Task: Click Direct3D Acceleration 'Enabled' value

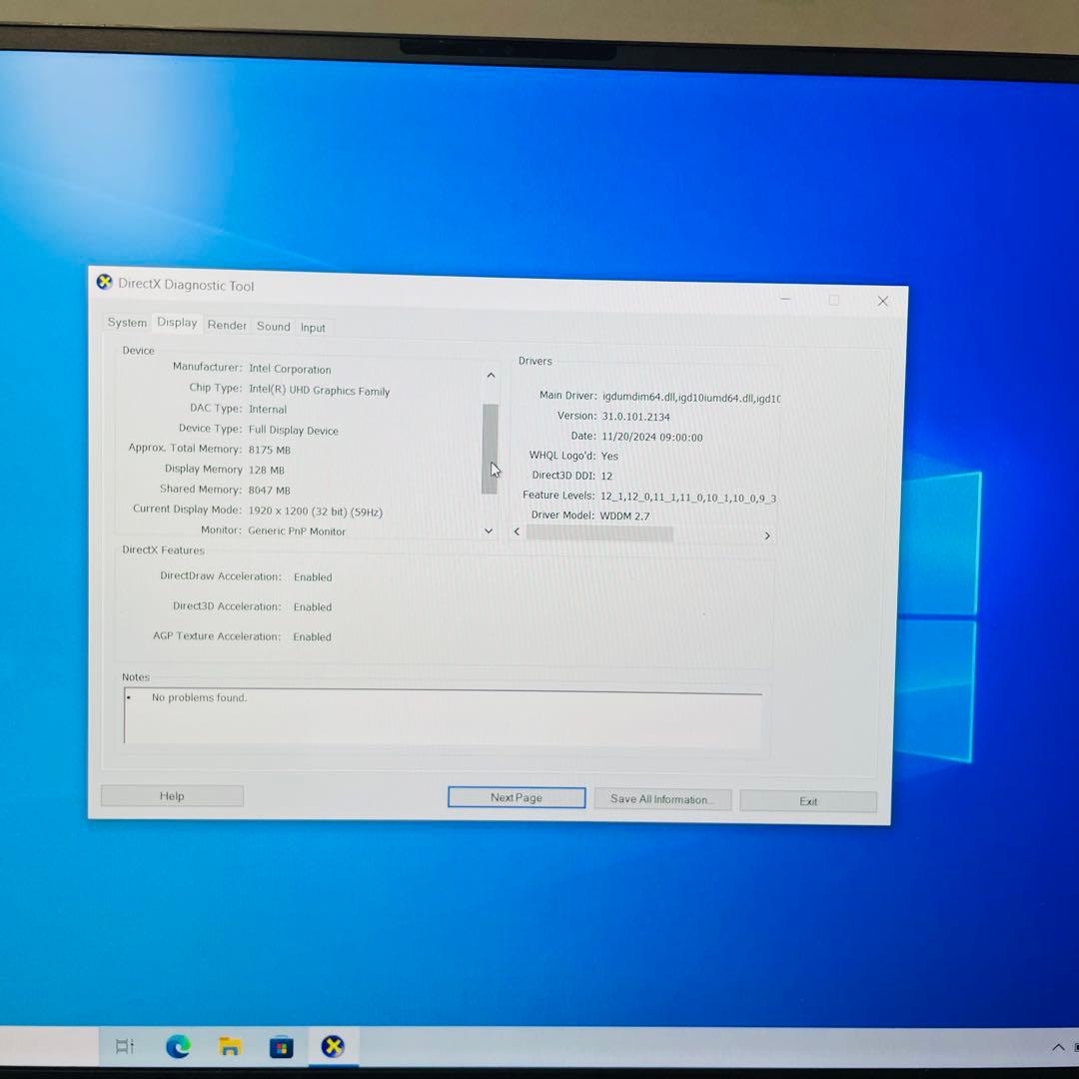Action: click(313, 607)
